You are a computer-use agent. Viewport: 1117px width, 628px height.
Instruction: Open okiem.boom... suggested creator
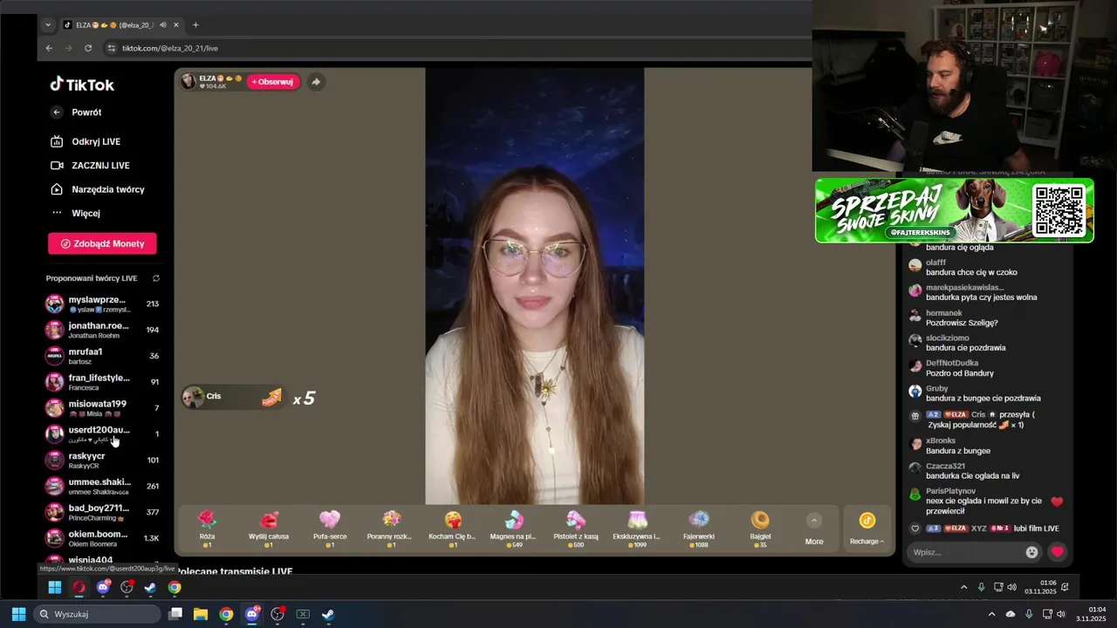click(102, 538)
